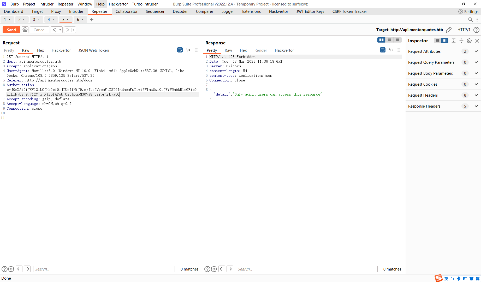
Task: Jump to previous request search match
Action: tap(19, 269)
